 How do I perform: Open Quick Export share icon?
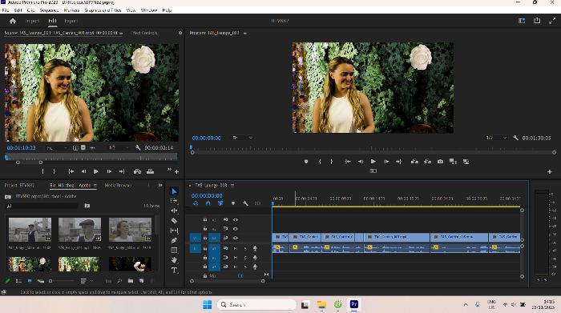pos(537,21)
